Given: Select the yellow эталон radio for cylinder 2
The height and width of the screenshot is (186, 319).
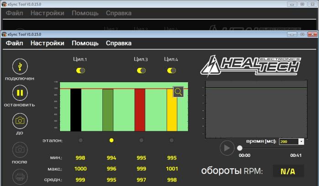Looking at the screenshot, I should (x=111, y=140).
